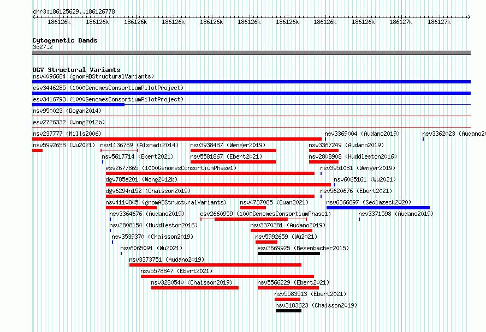Screen dimensions: 486x332
Task: Click nsv3364676 (Audano2019) label
Action: (147, 214)
